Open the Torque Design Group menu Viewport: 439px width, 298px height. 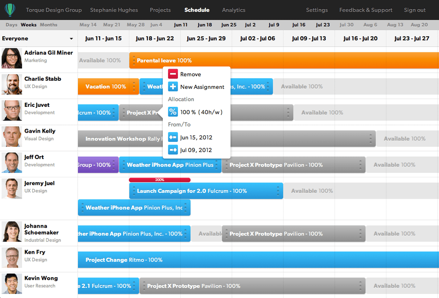pyautogui.click(x=54, y=10)
